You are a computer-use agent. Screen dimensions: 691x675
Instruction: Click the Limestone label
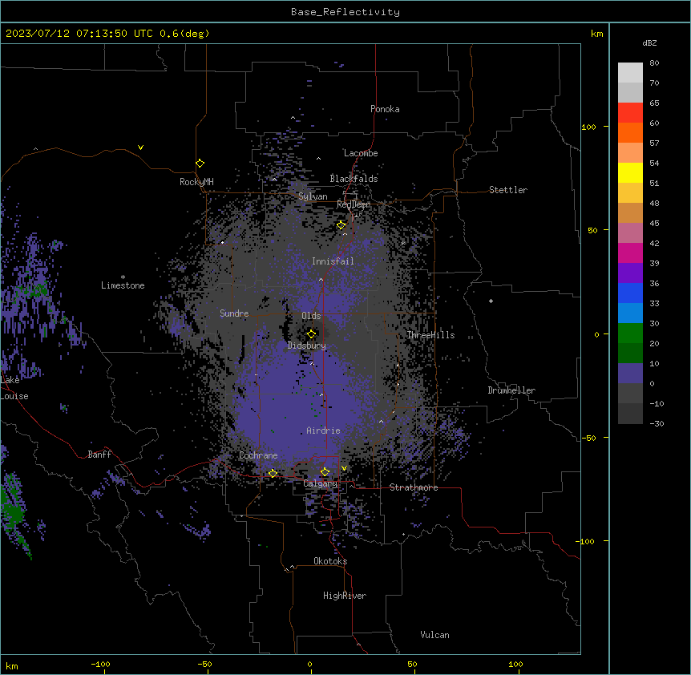pyautogui.click(x=123, y=285)
